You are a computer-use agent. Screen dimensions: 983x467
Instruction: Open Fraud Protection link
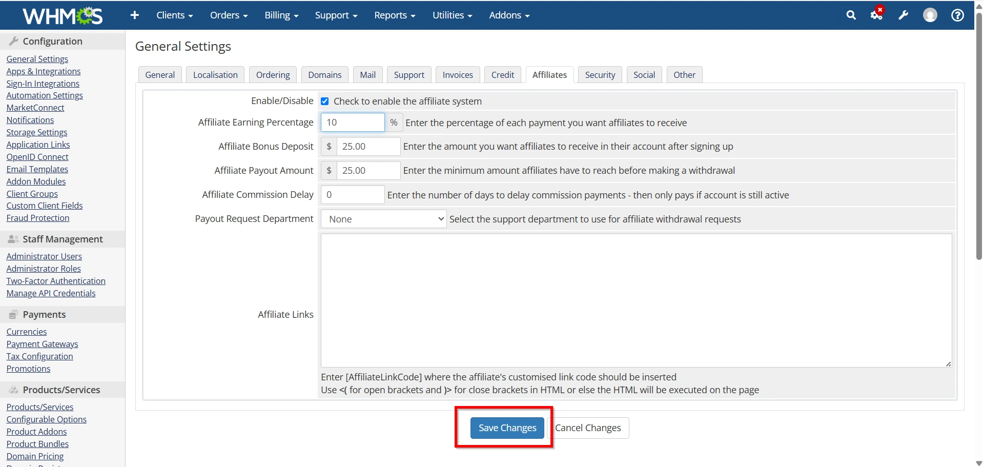coord(38,218)
